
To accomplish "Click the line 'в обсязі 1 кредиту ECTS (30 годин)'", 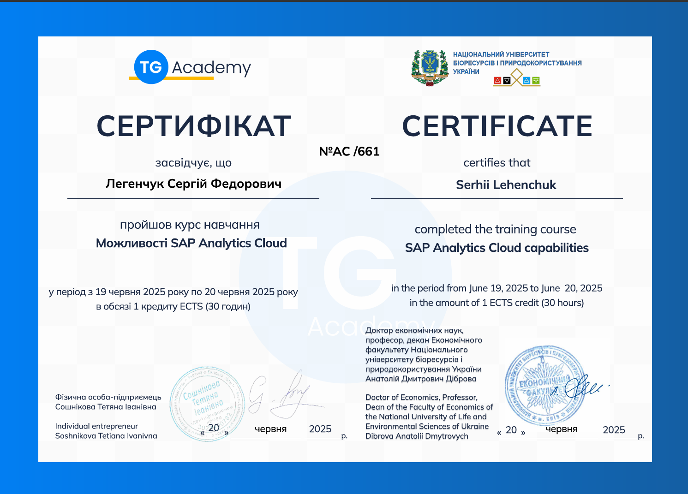I will click(x=173, y=306).
